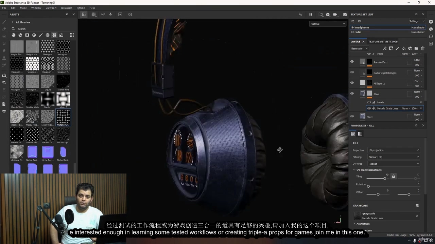Filter assets by brushes icon
435x244 pixels.
click(41, 35)
